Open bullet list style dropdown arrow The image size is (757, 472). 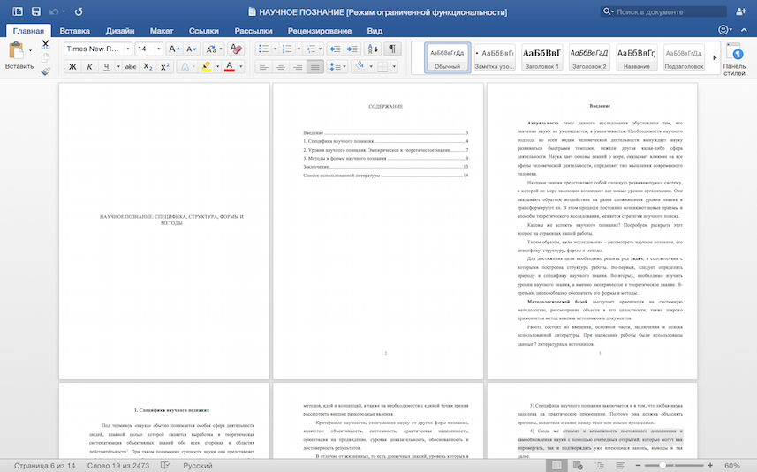(276, 49)
